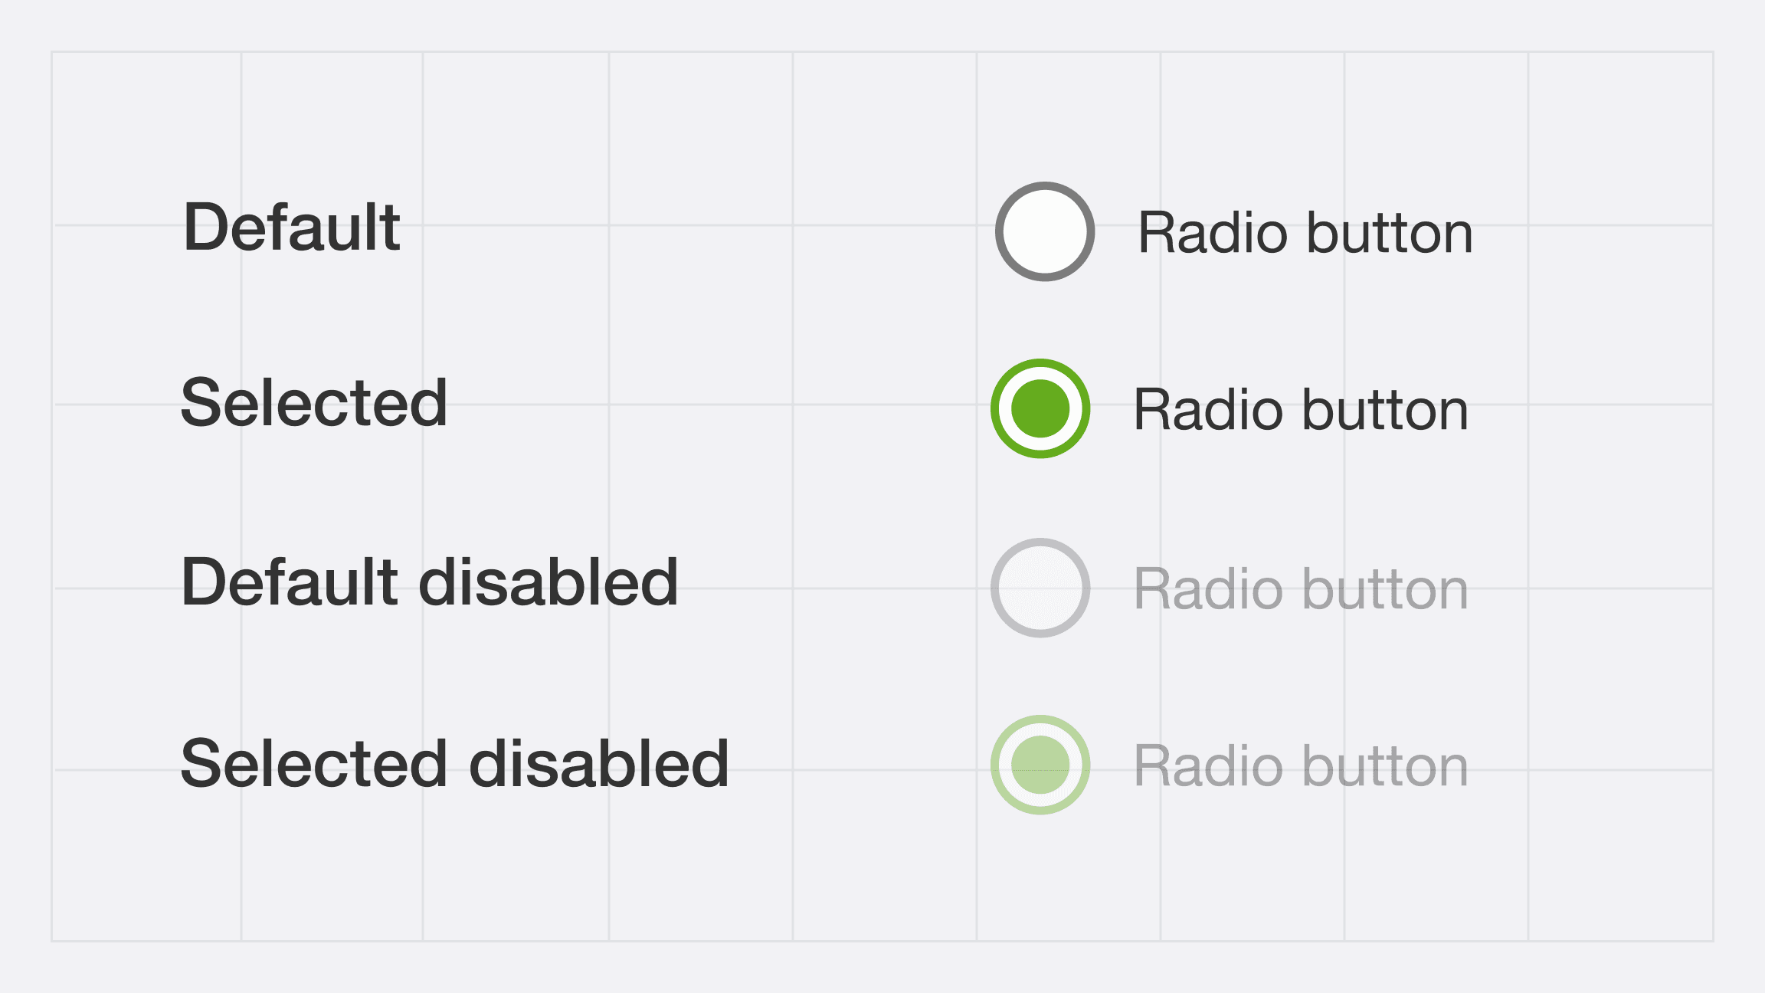
Task: Select the unselected Default radio button circle
Action: 1045,231
